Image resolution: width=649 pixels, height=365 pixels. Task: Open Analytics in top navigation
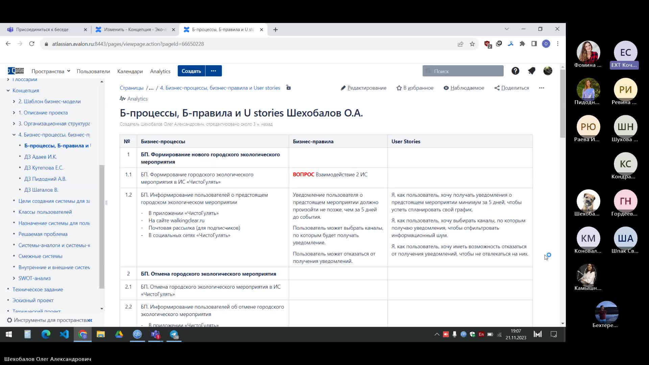point(160,71)
